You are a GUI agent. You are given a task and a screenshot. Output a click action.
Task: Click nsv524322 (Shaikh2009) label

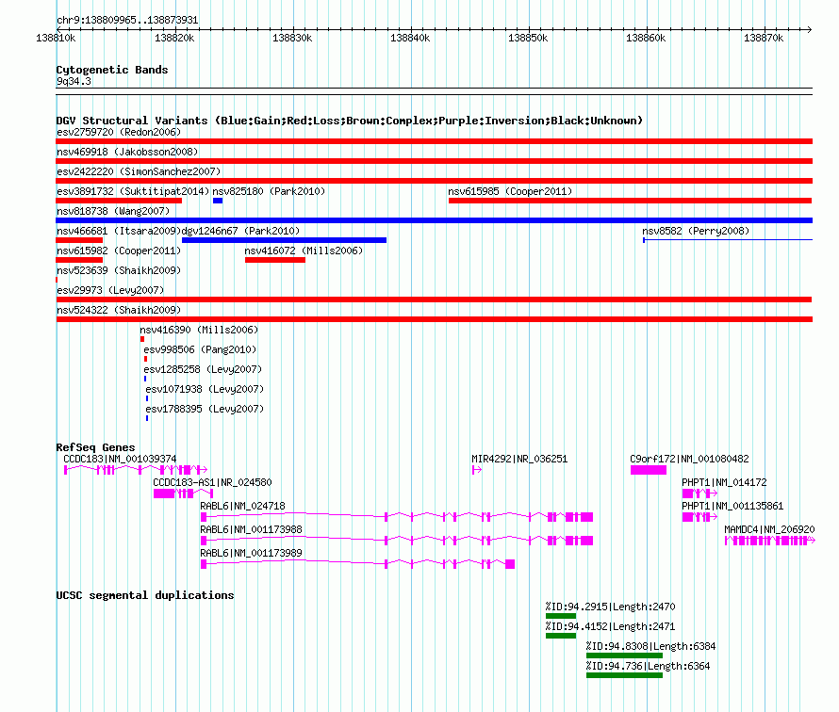coord(119,310)
